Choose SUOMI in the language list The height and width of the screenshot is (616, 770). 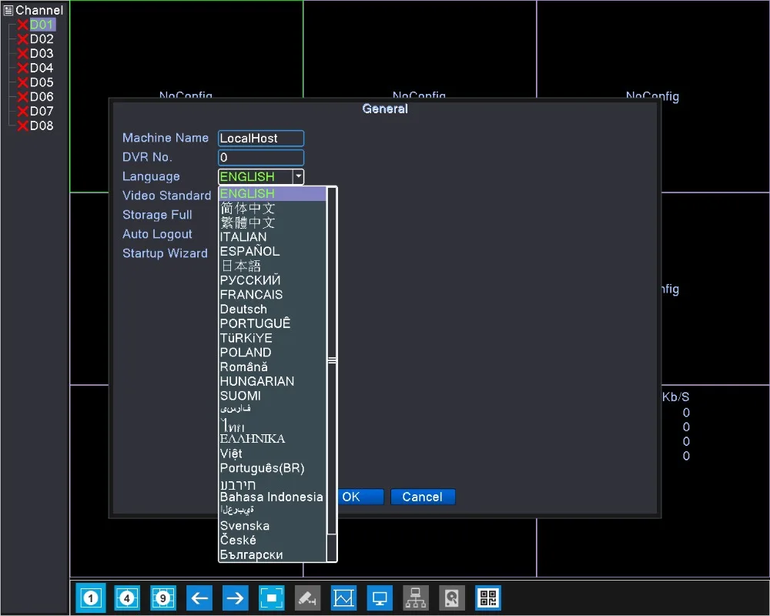coord(272,396)
